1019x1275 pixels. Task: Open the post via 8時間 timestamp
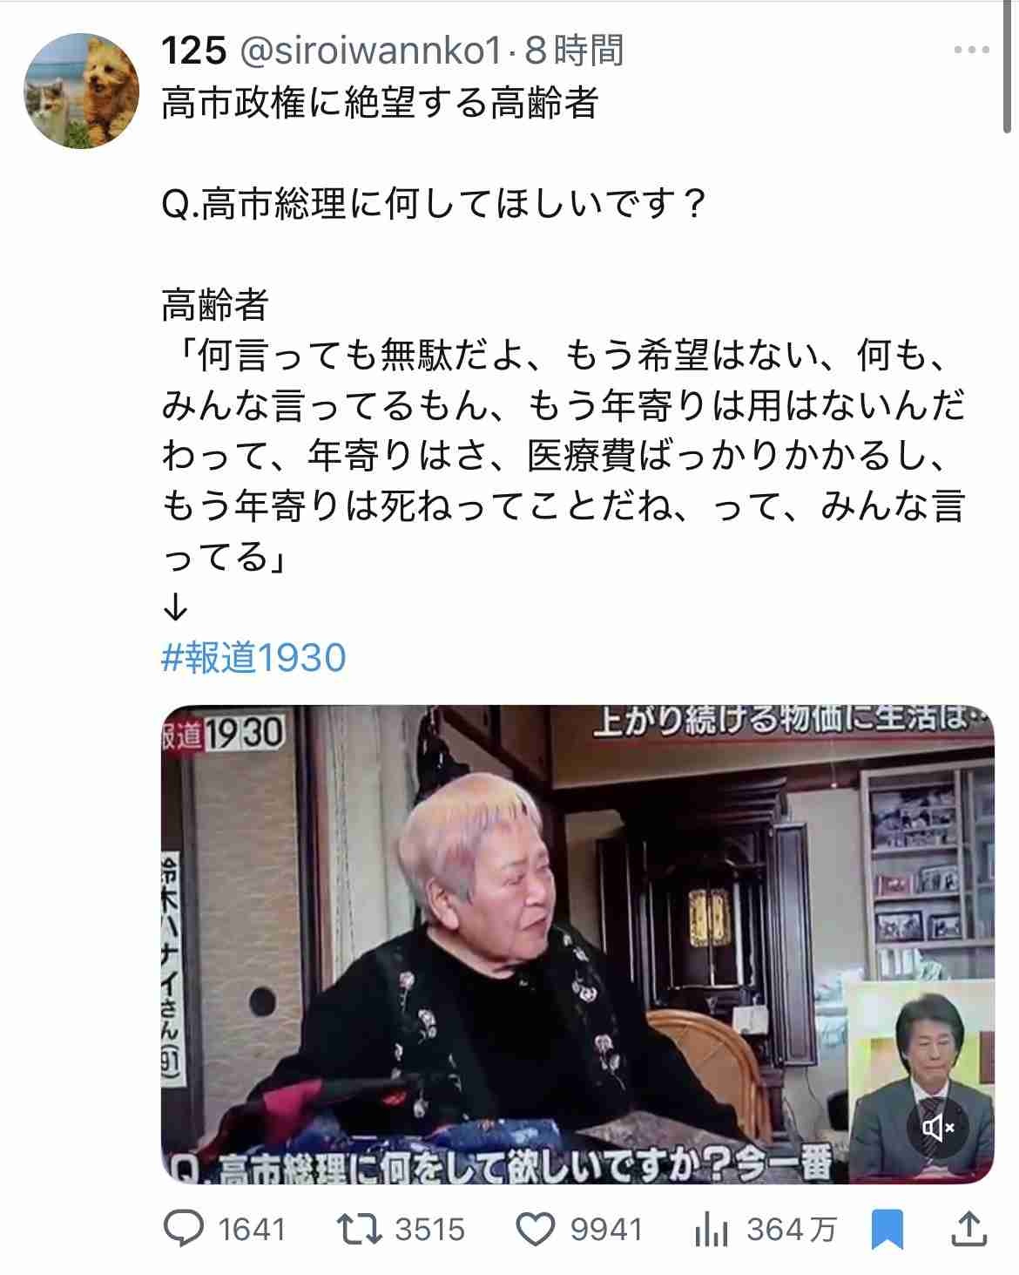[x=574, y=51]
